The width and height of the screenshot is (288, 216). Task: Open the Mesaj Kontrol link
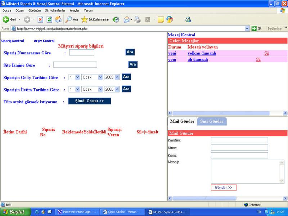(x=181, y=35)
